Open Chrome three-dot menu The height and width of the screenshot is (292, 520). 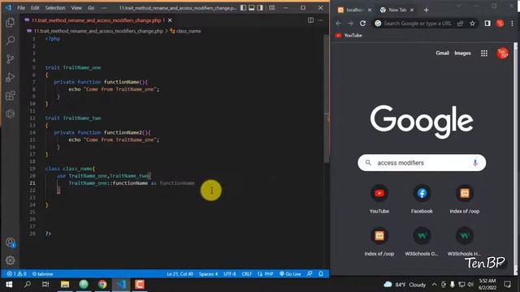[512, 24]
